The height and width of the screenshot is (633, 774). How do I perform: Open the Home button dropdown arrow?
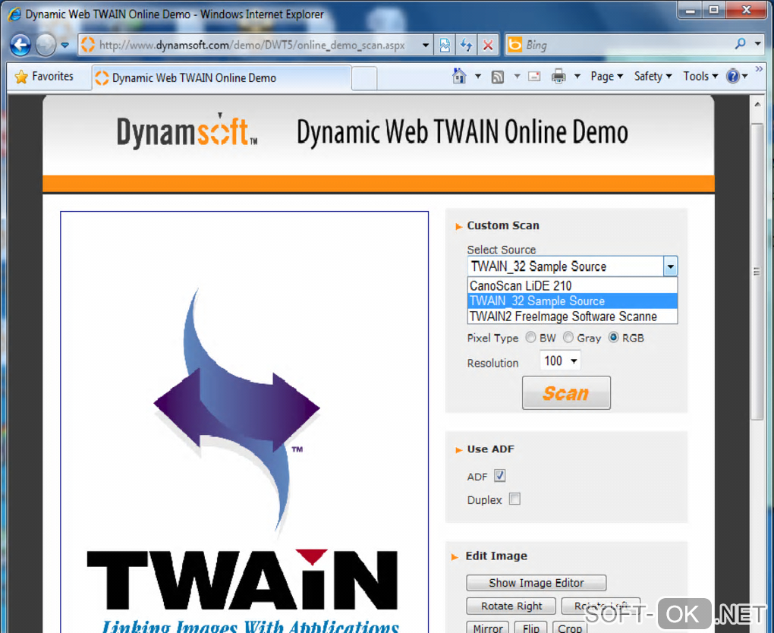(x=478, y=77)
